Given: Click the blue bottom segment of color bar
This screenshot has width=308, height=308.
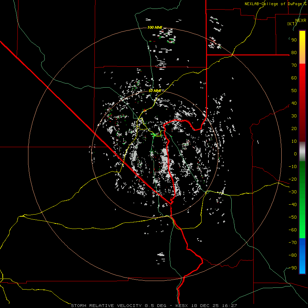Looking at the screenshot, I should point(302,256).
